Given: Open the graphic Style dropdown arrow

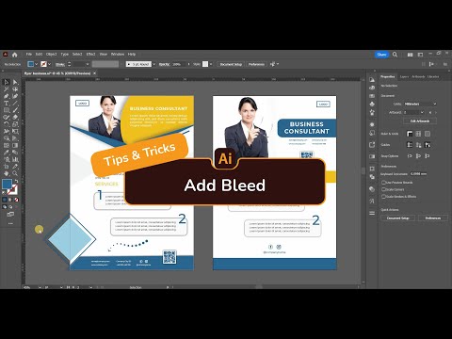Looking at the screenshot, I should coord(211,64).
